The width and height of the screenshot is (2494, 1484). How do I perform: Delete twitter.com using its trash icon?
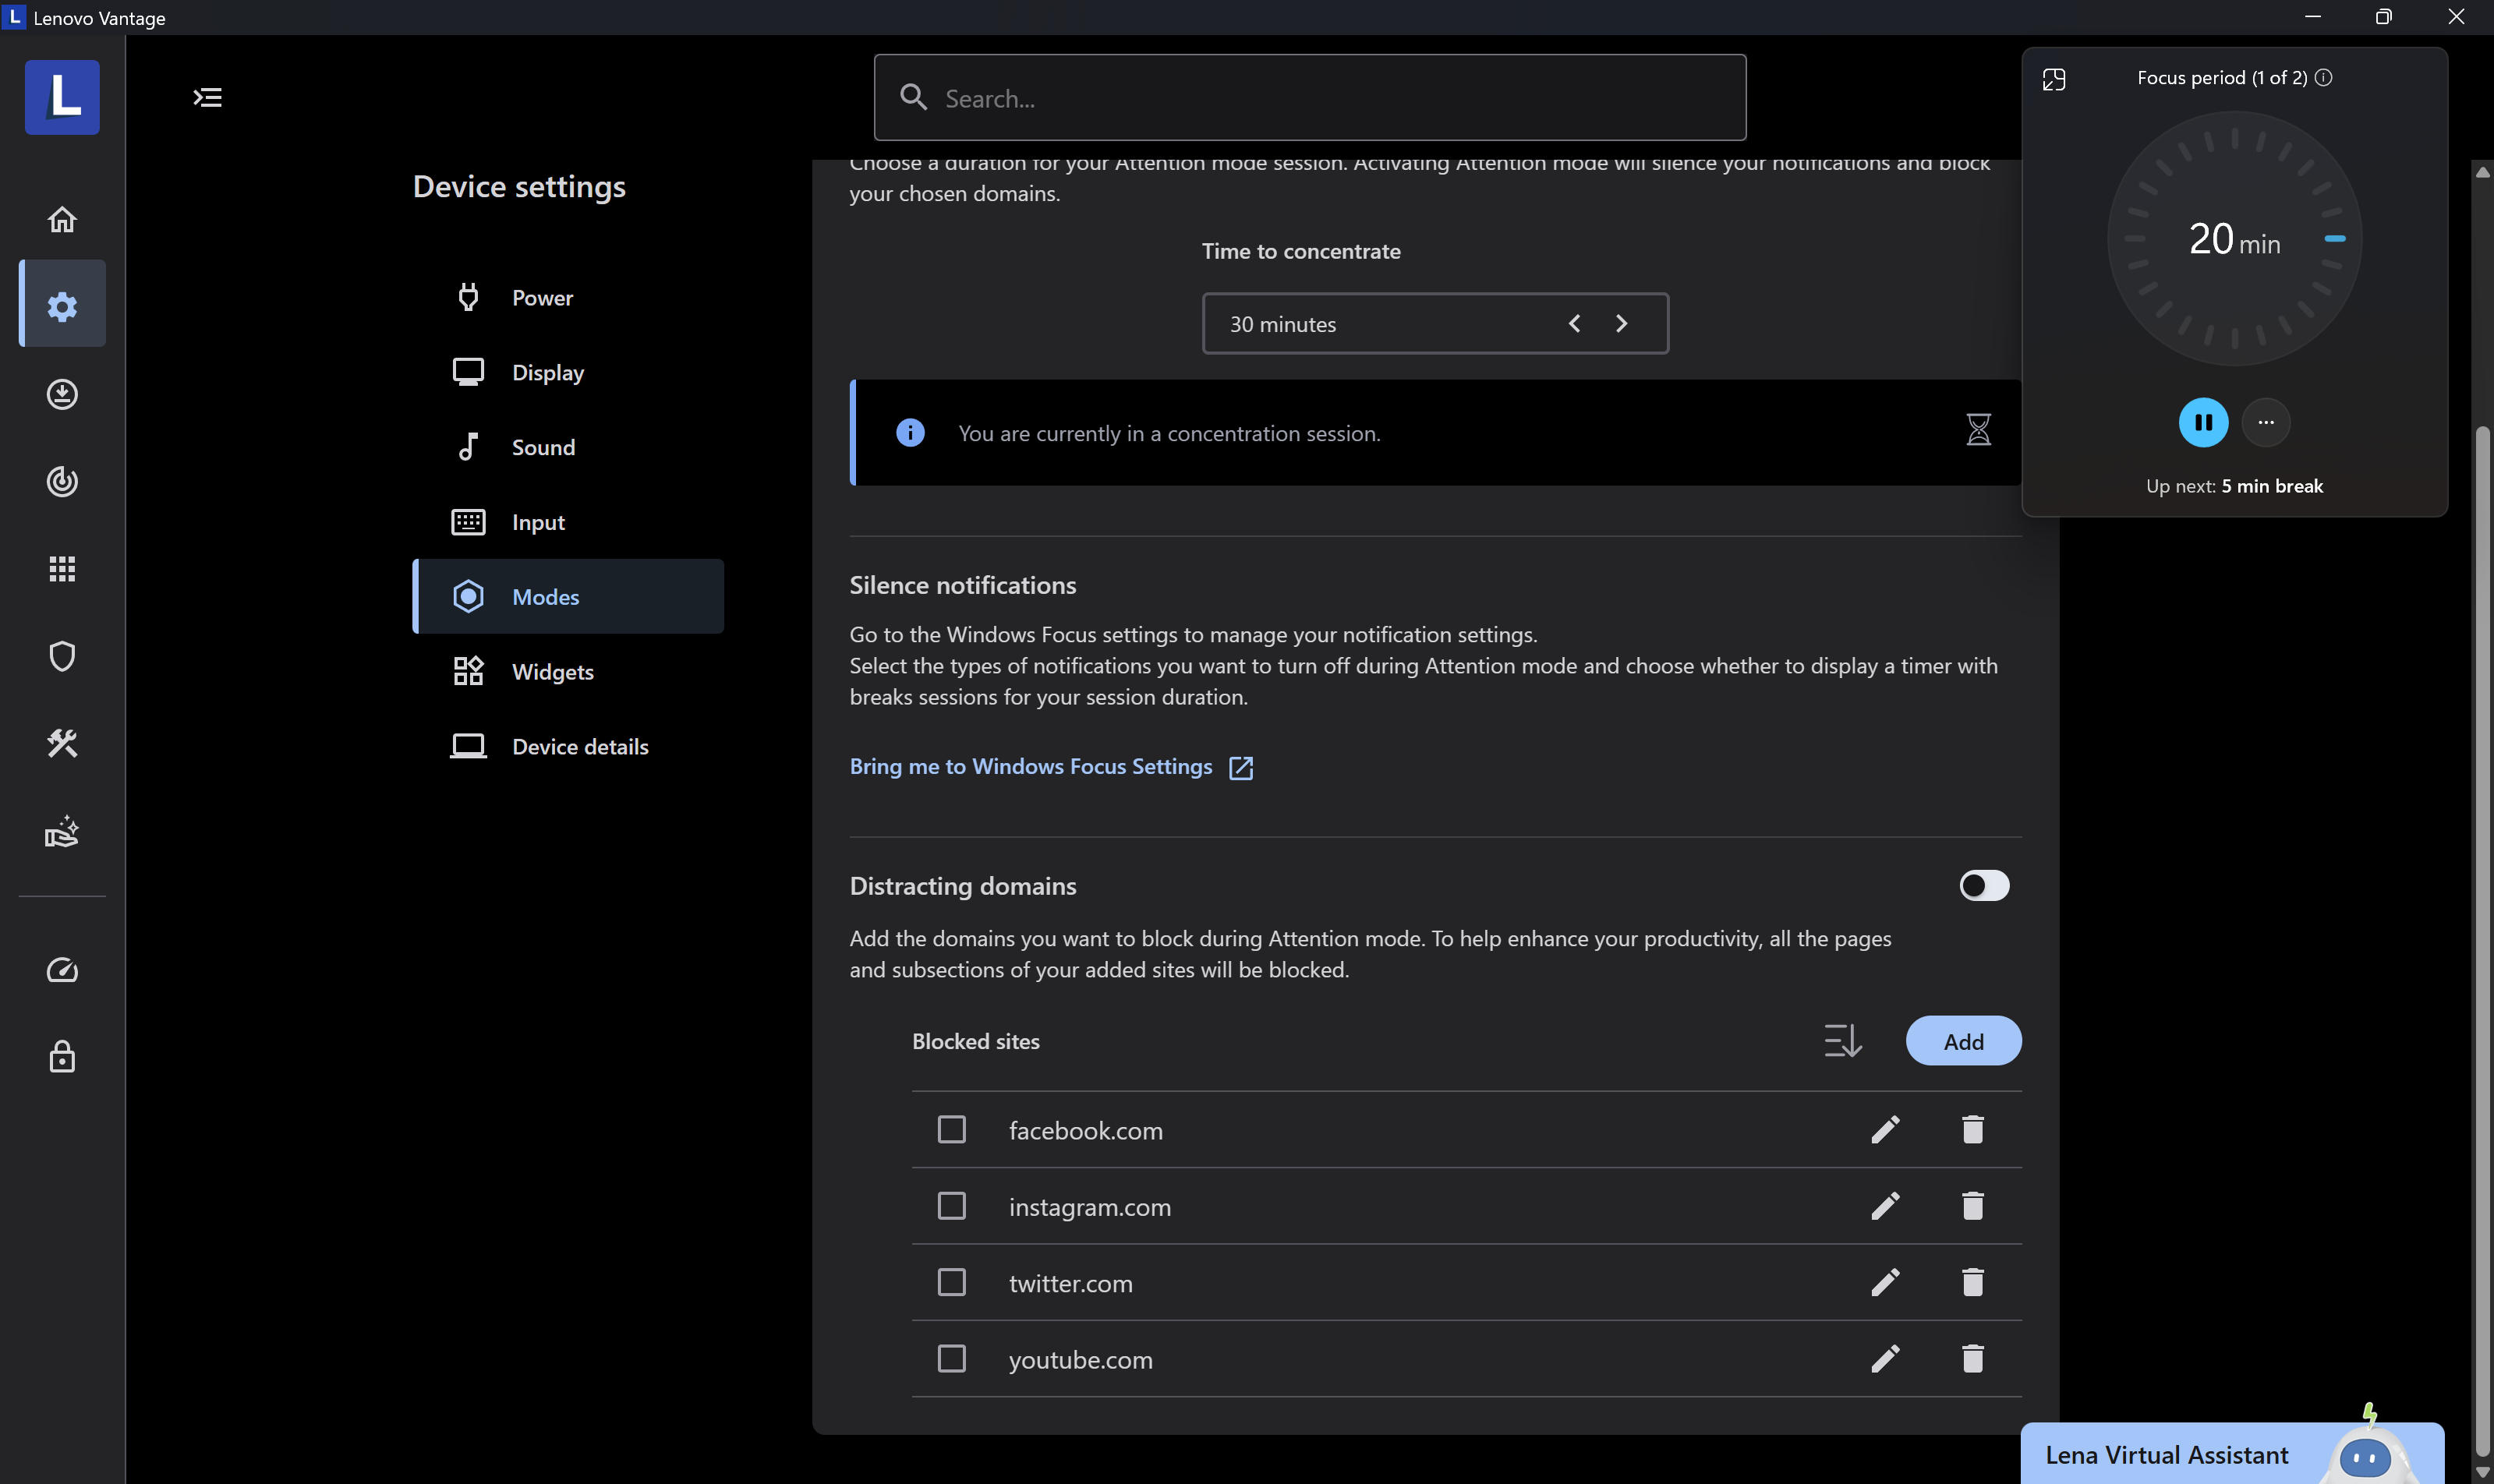click(1972, 1283)
